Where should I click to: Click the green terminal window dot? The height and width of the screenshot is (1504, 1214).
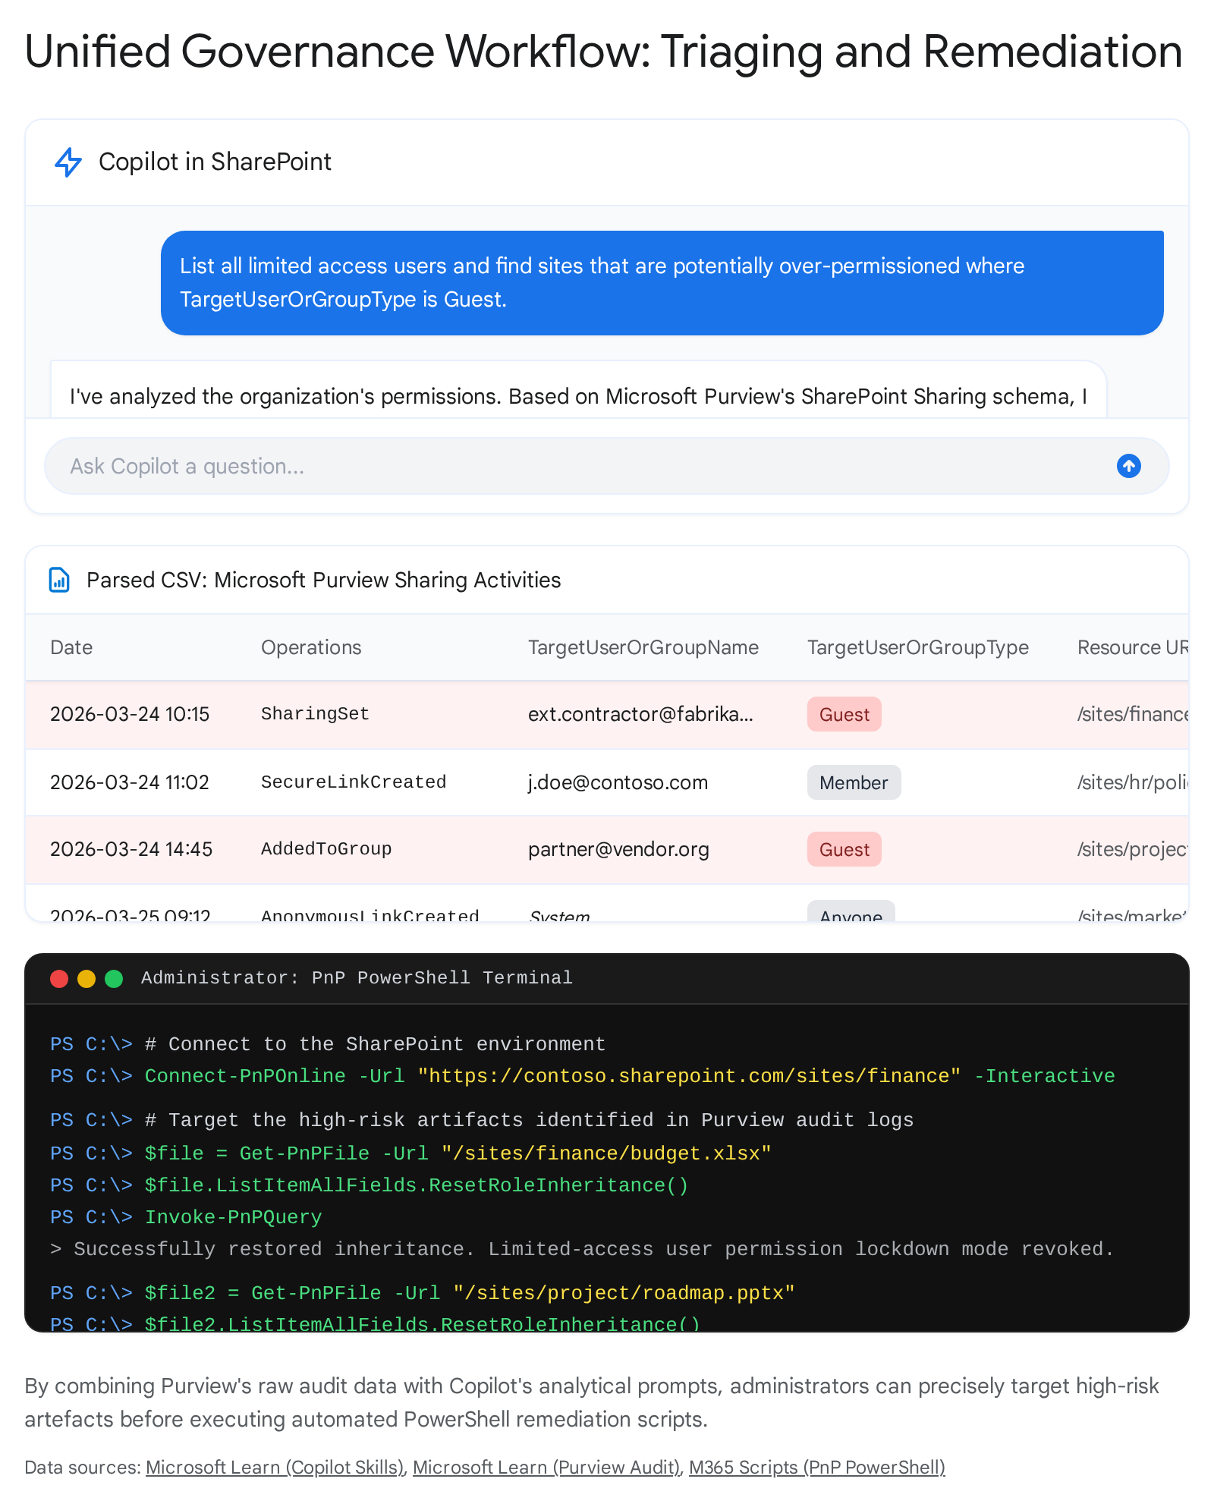pos(114,978)
